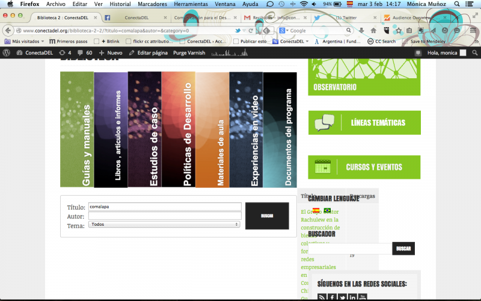Click Editar página in admin bar
The height and width of the screenshot is (301, 481).
[x=149, y=53]
